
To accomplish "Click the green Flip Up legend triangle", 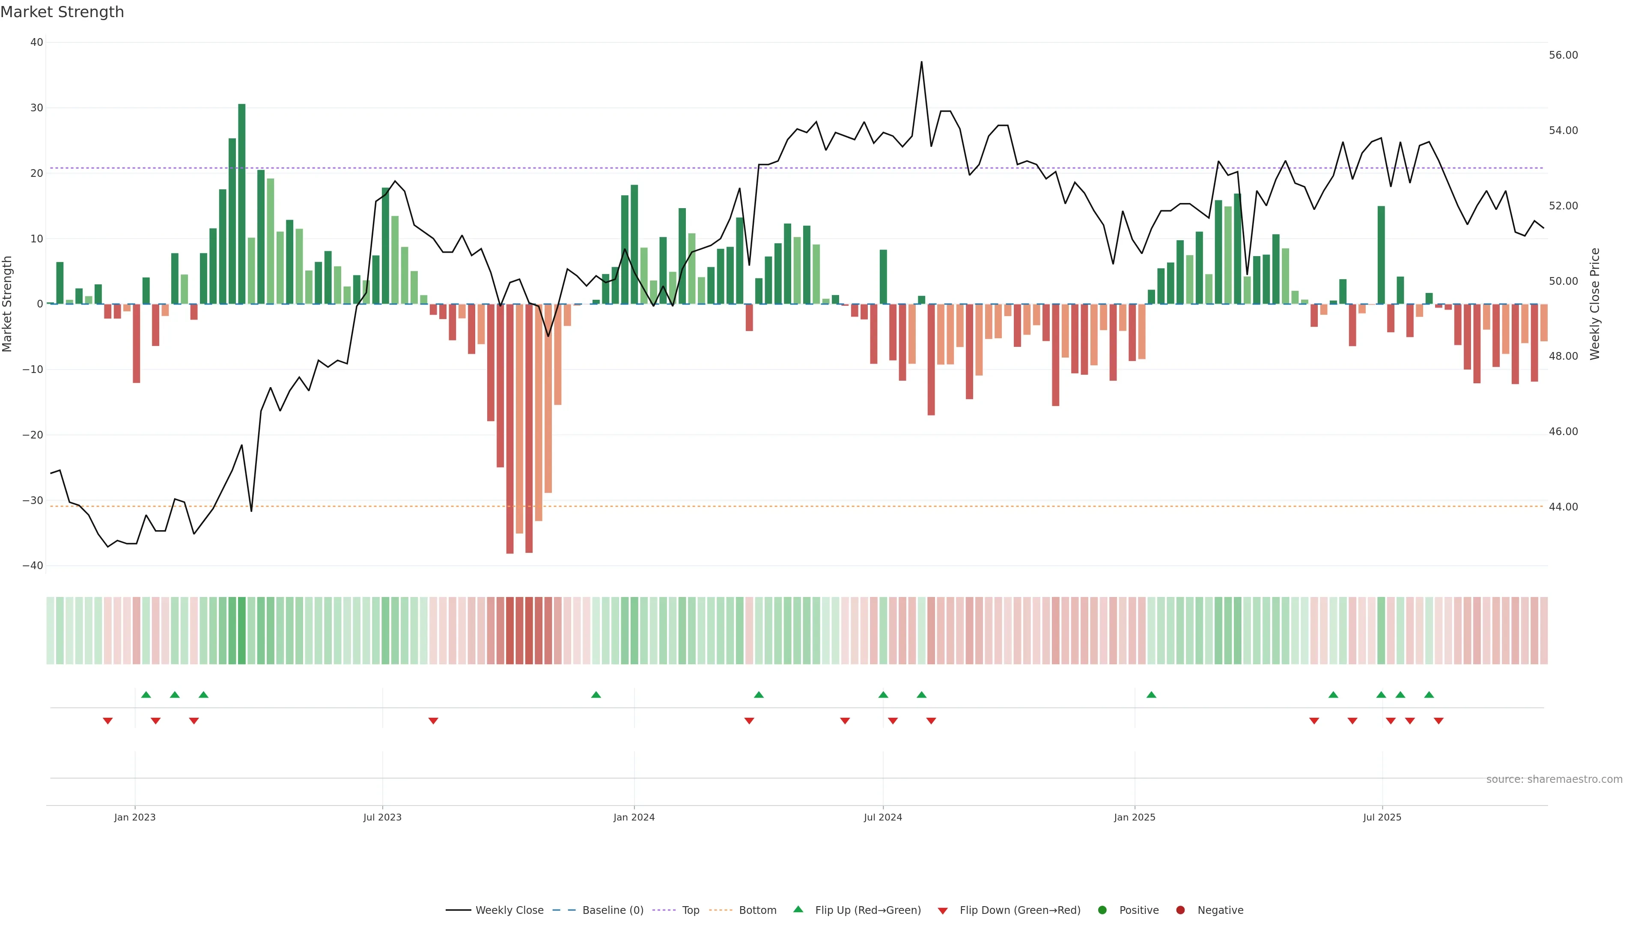I will [798, 909].
